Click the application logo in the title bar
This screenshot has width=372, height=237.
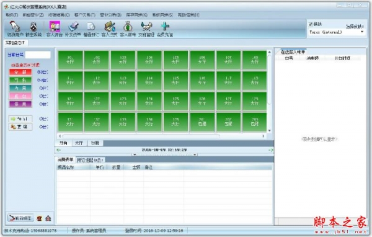(6, 7)
